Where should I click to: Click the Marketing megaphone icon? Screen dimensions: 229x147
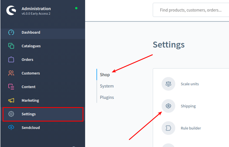[x=11, y=100]
